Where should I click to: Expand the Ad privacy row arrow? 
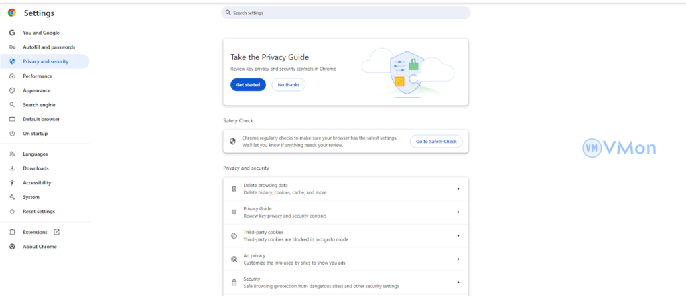tap(458, 259)
